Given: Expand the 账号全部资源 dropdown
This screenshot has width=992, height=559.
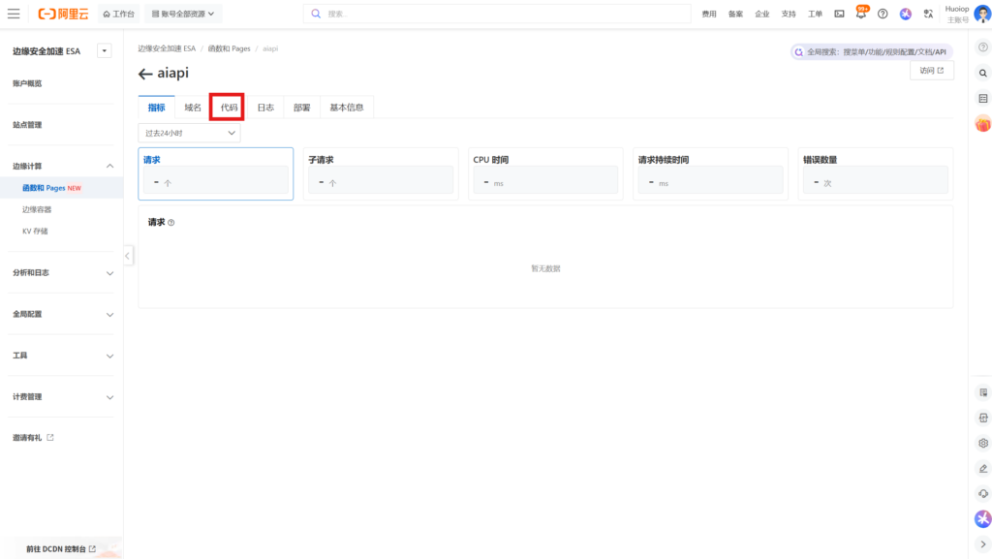Looking at the screenshot, I should (x=183, y=14).
